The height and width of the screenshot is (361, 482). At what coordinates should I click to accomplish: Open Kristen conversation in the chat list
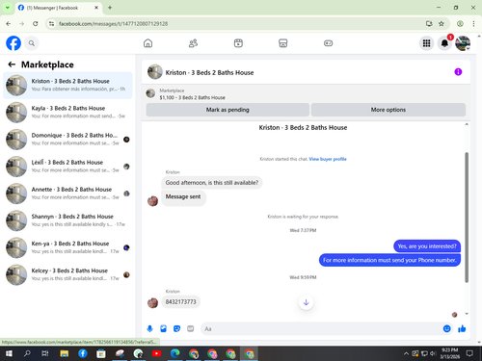[67, 85]
